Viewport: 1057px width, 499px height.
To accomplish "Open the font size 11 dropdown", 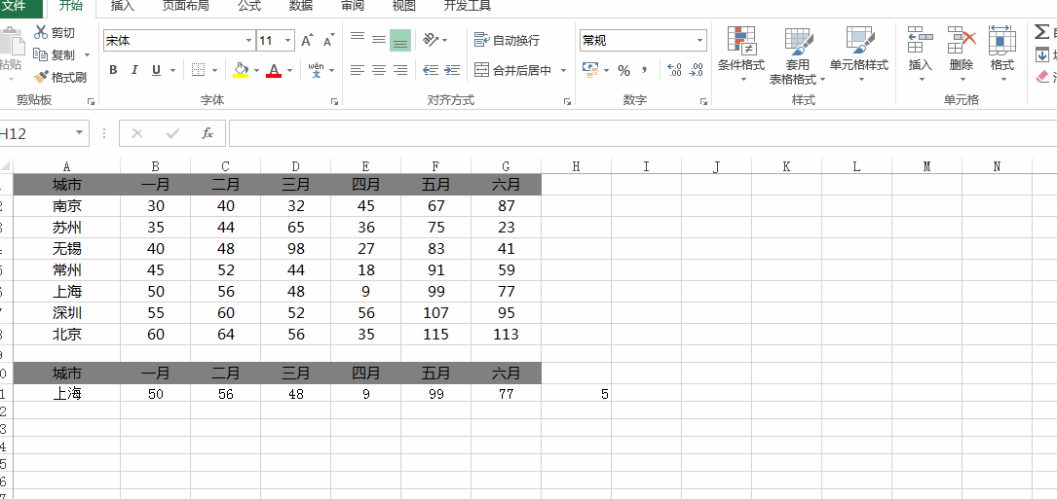I will 289,41.
